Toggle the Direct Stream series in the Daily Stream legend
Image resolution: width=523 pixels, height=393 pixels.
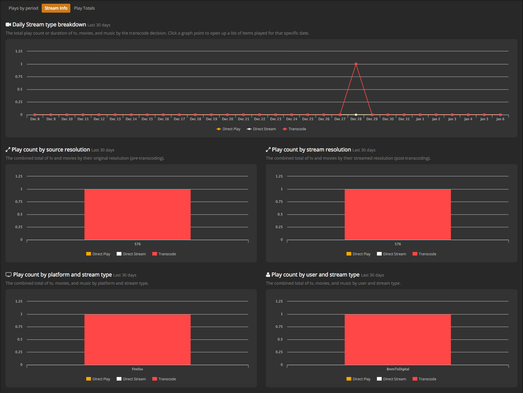coord(261,129)
